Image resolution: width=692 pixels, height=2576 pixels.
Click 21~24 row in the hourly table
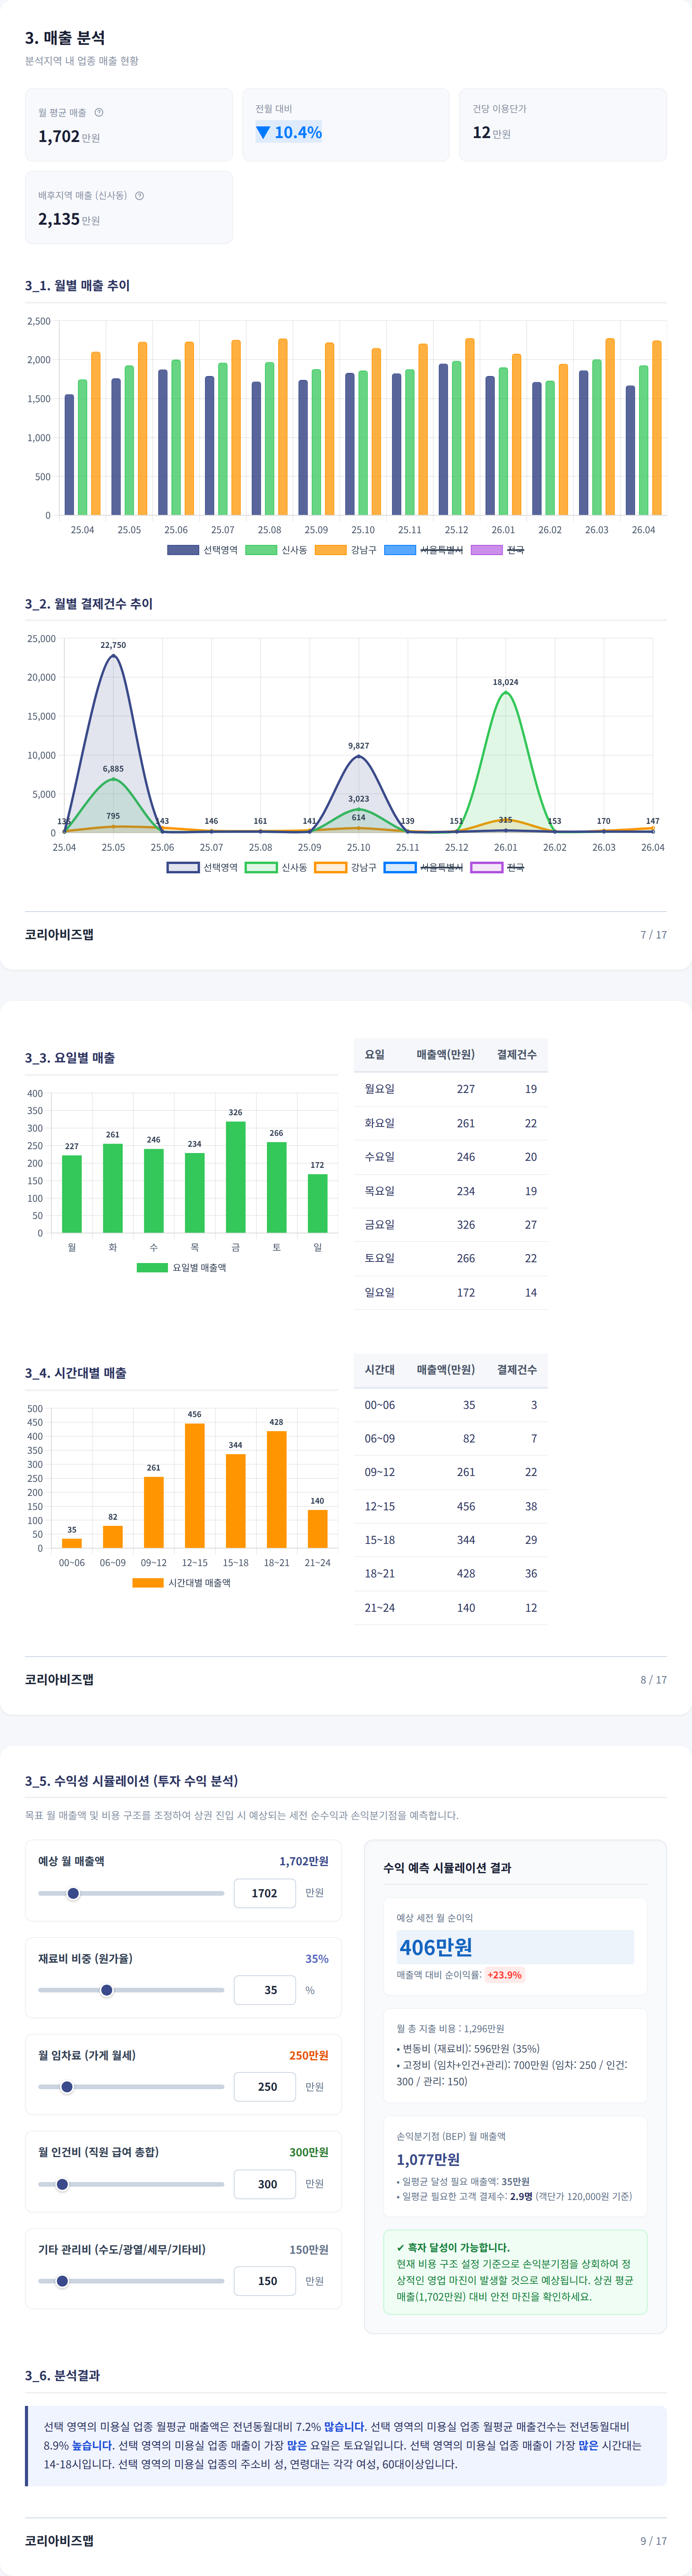click(450, 1608)
